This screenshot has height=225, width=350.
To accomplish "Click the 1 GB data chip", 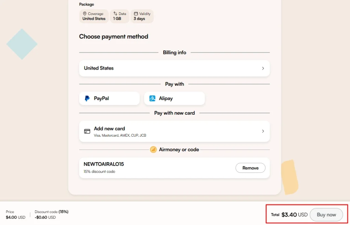I will pyautogui.click(x=120, y=16).
